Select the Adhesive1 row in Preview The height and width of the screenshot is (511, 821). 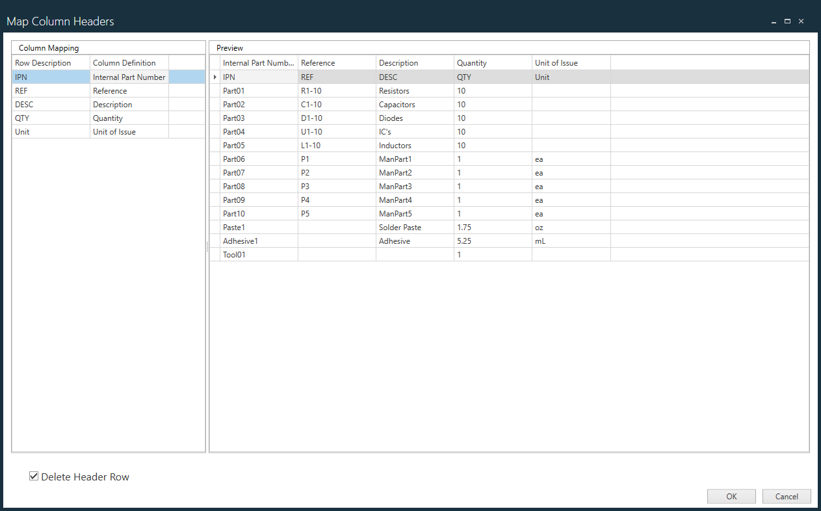click(258, 241)
